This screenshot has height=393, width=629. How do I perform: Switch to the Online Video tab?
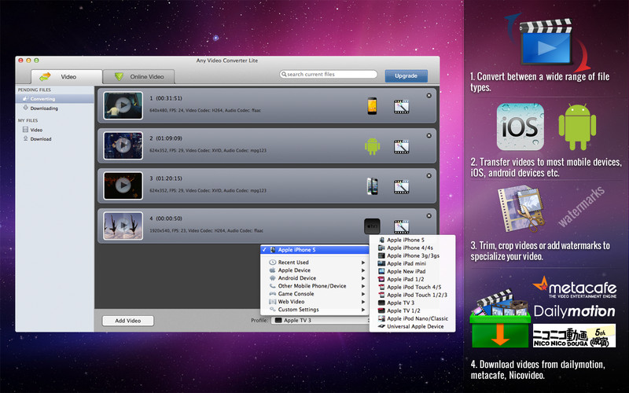click(x=139, y=76)
